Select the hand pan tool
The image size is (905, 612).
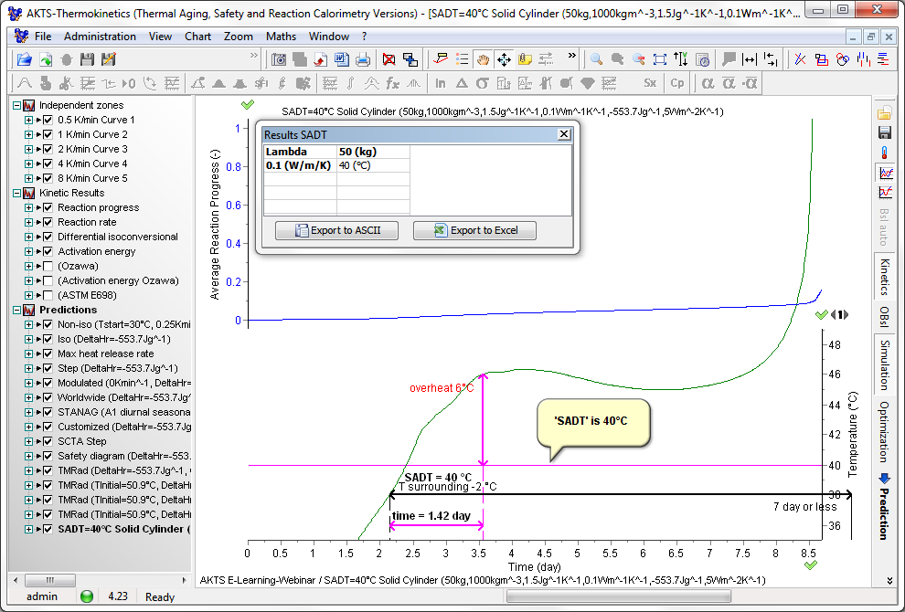482,59
